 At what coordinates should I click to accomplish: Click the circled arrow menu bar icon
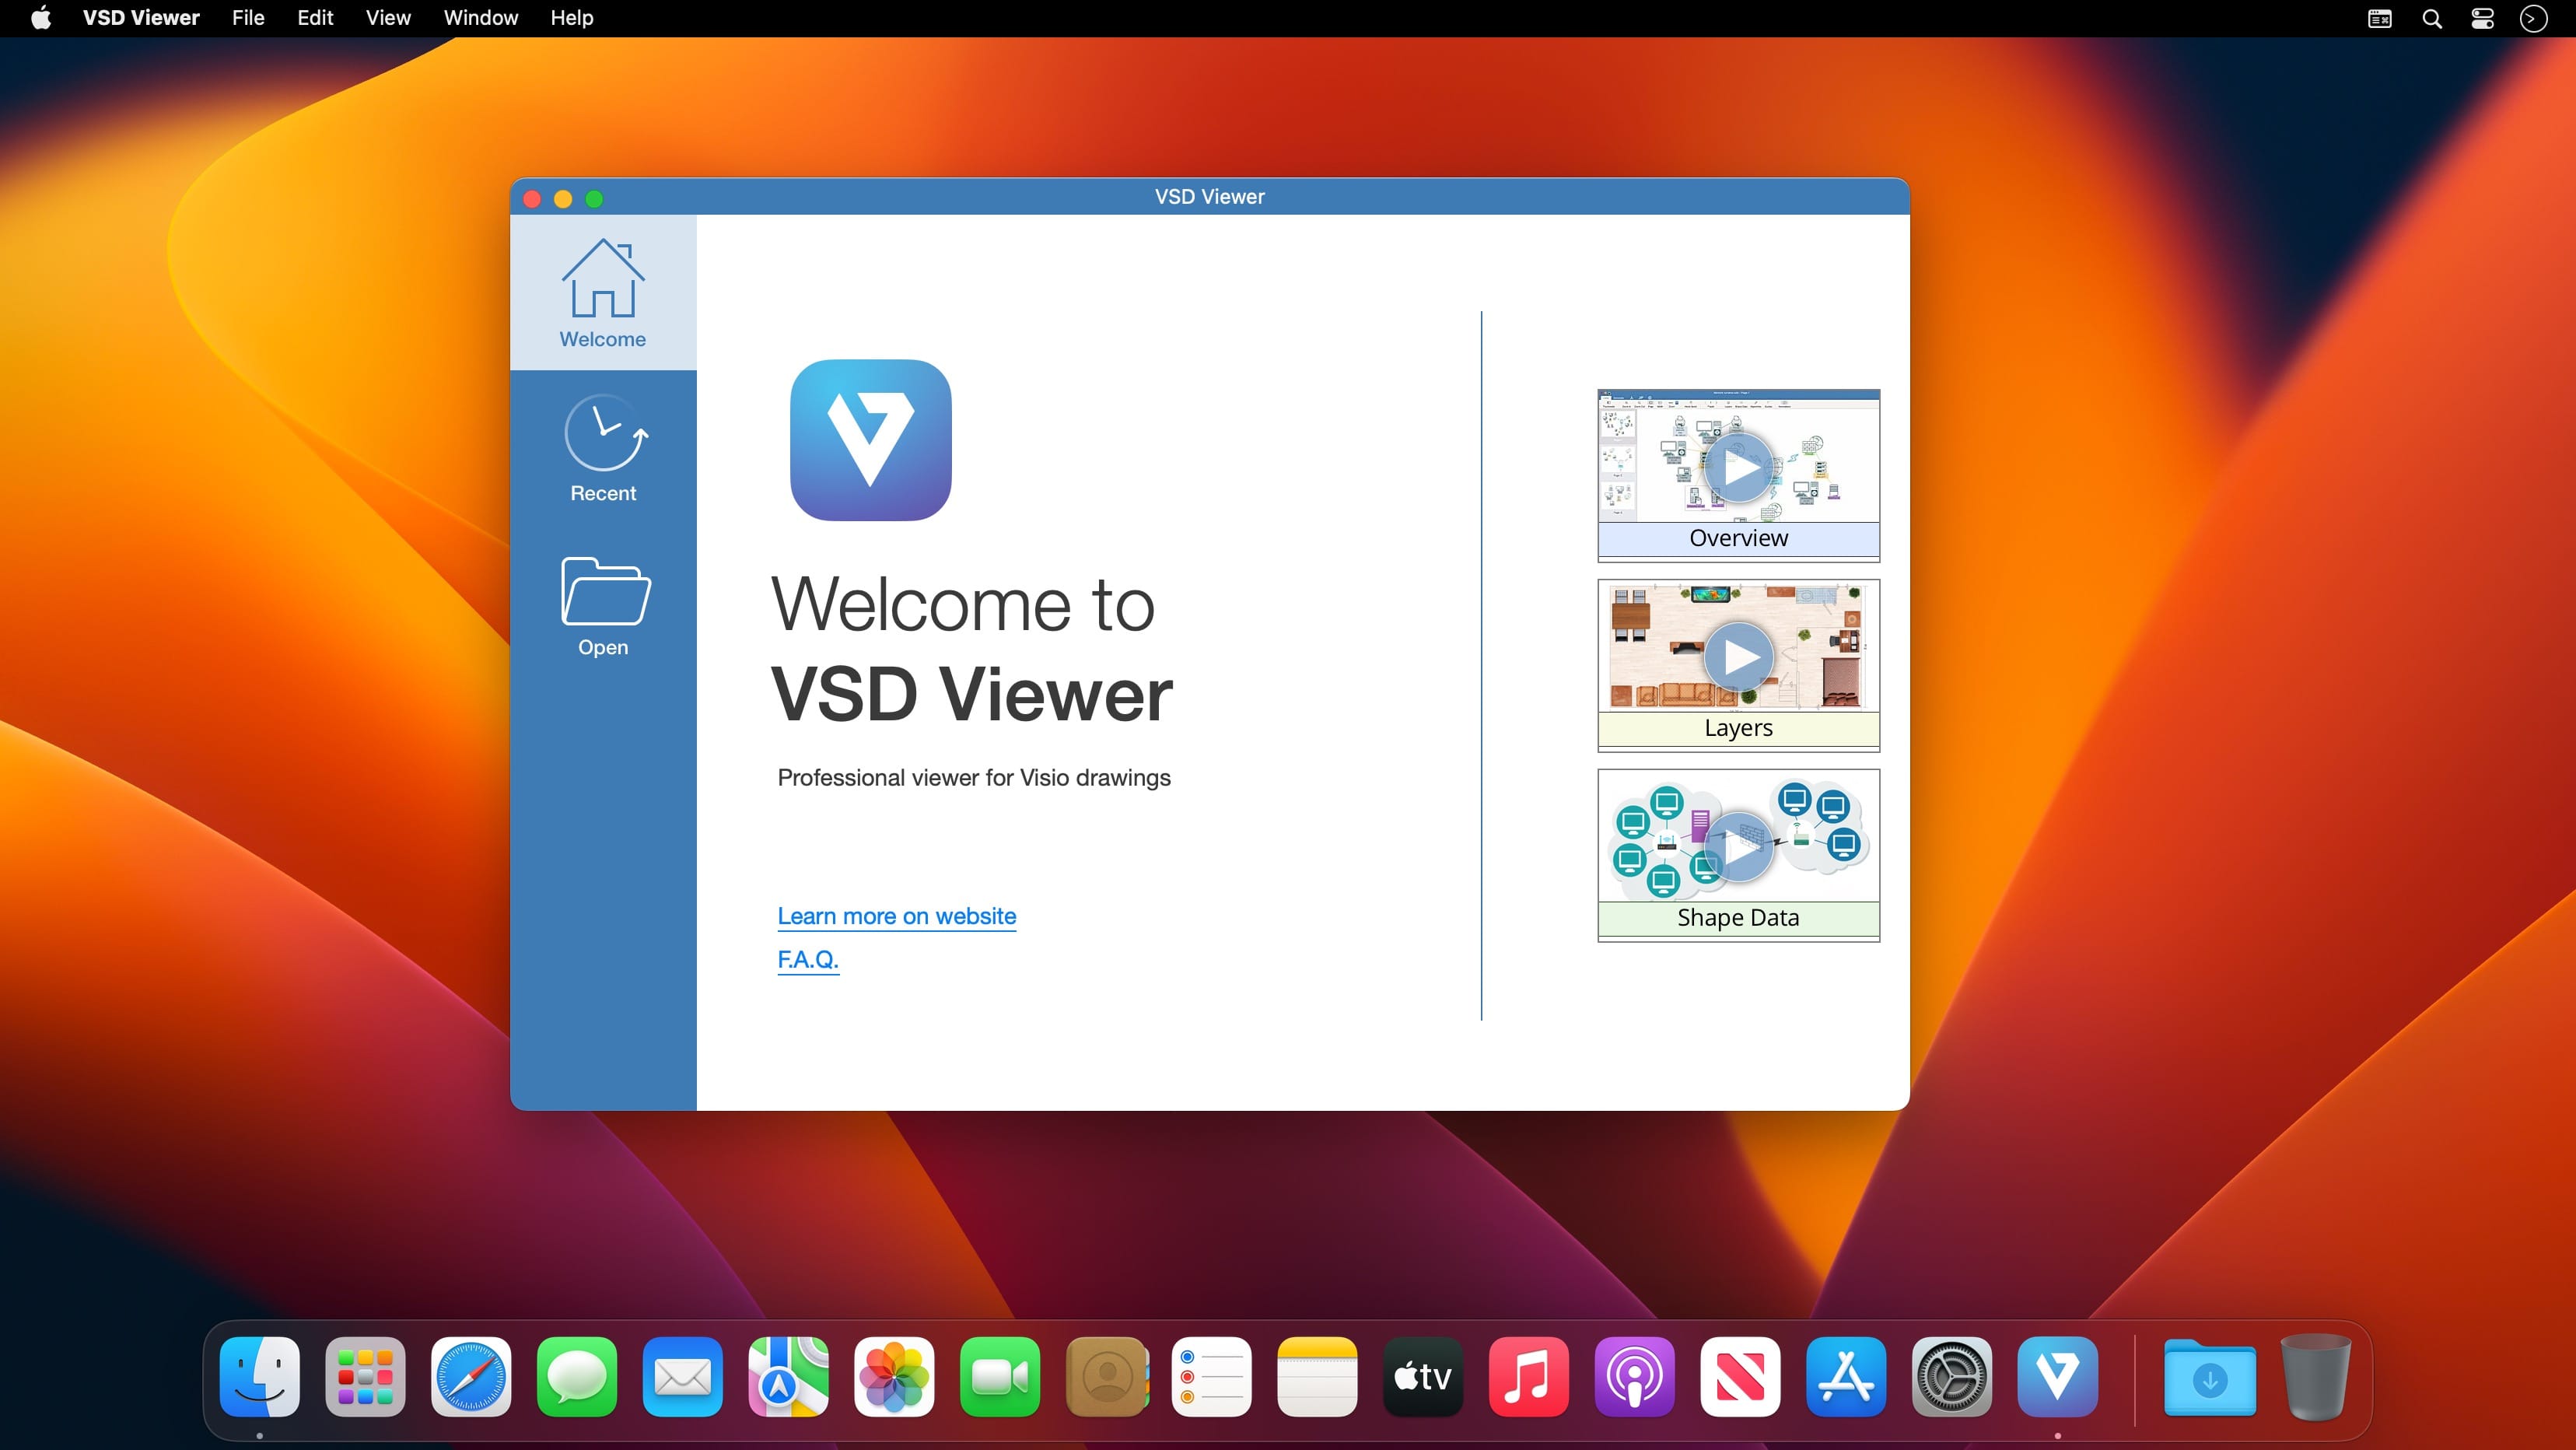coord(2533,19)
